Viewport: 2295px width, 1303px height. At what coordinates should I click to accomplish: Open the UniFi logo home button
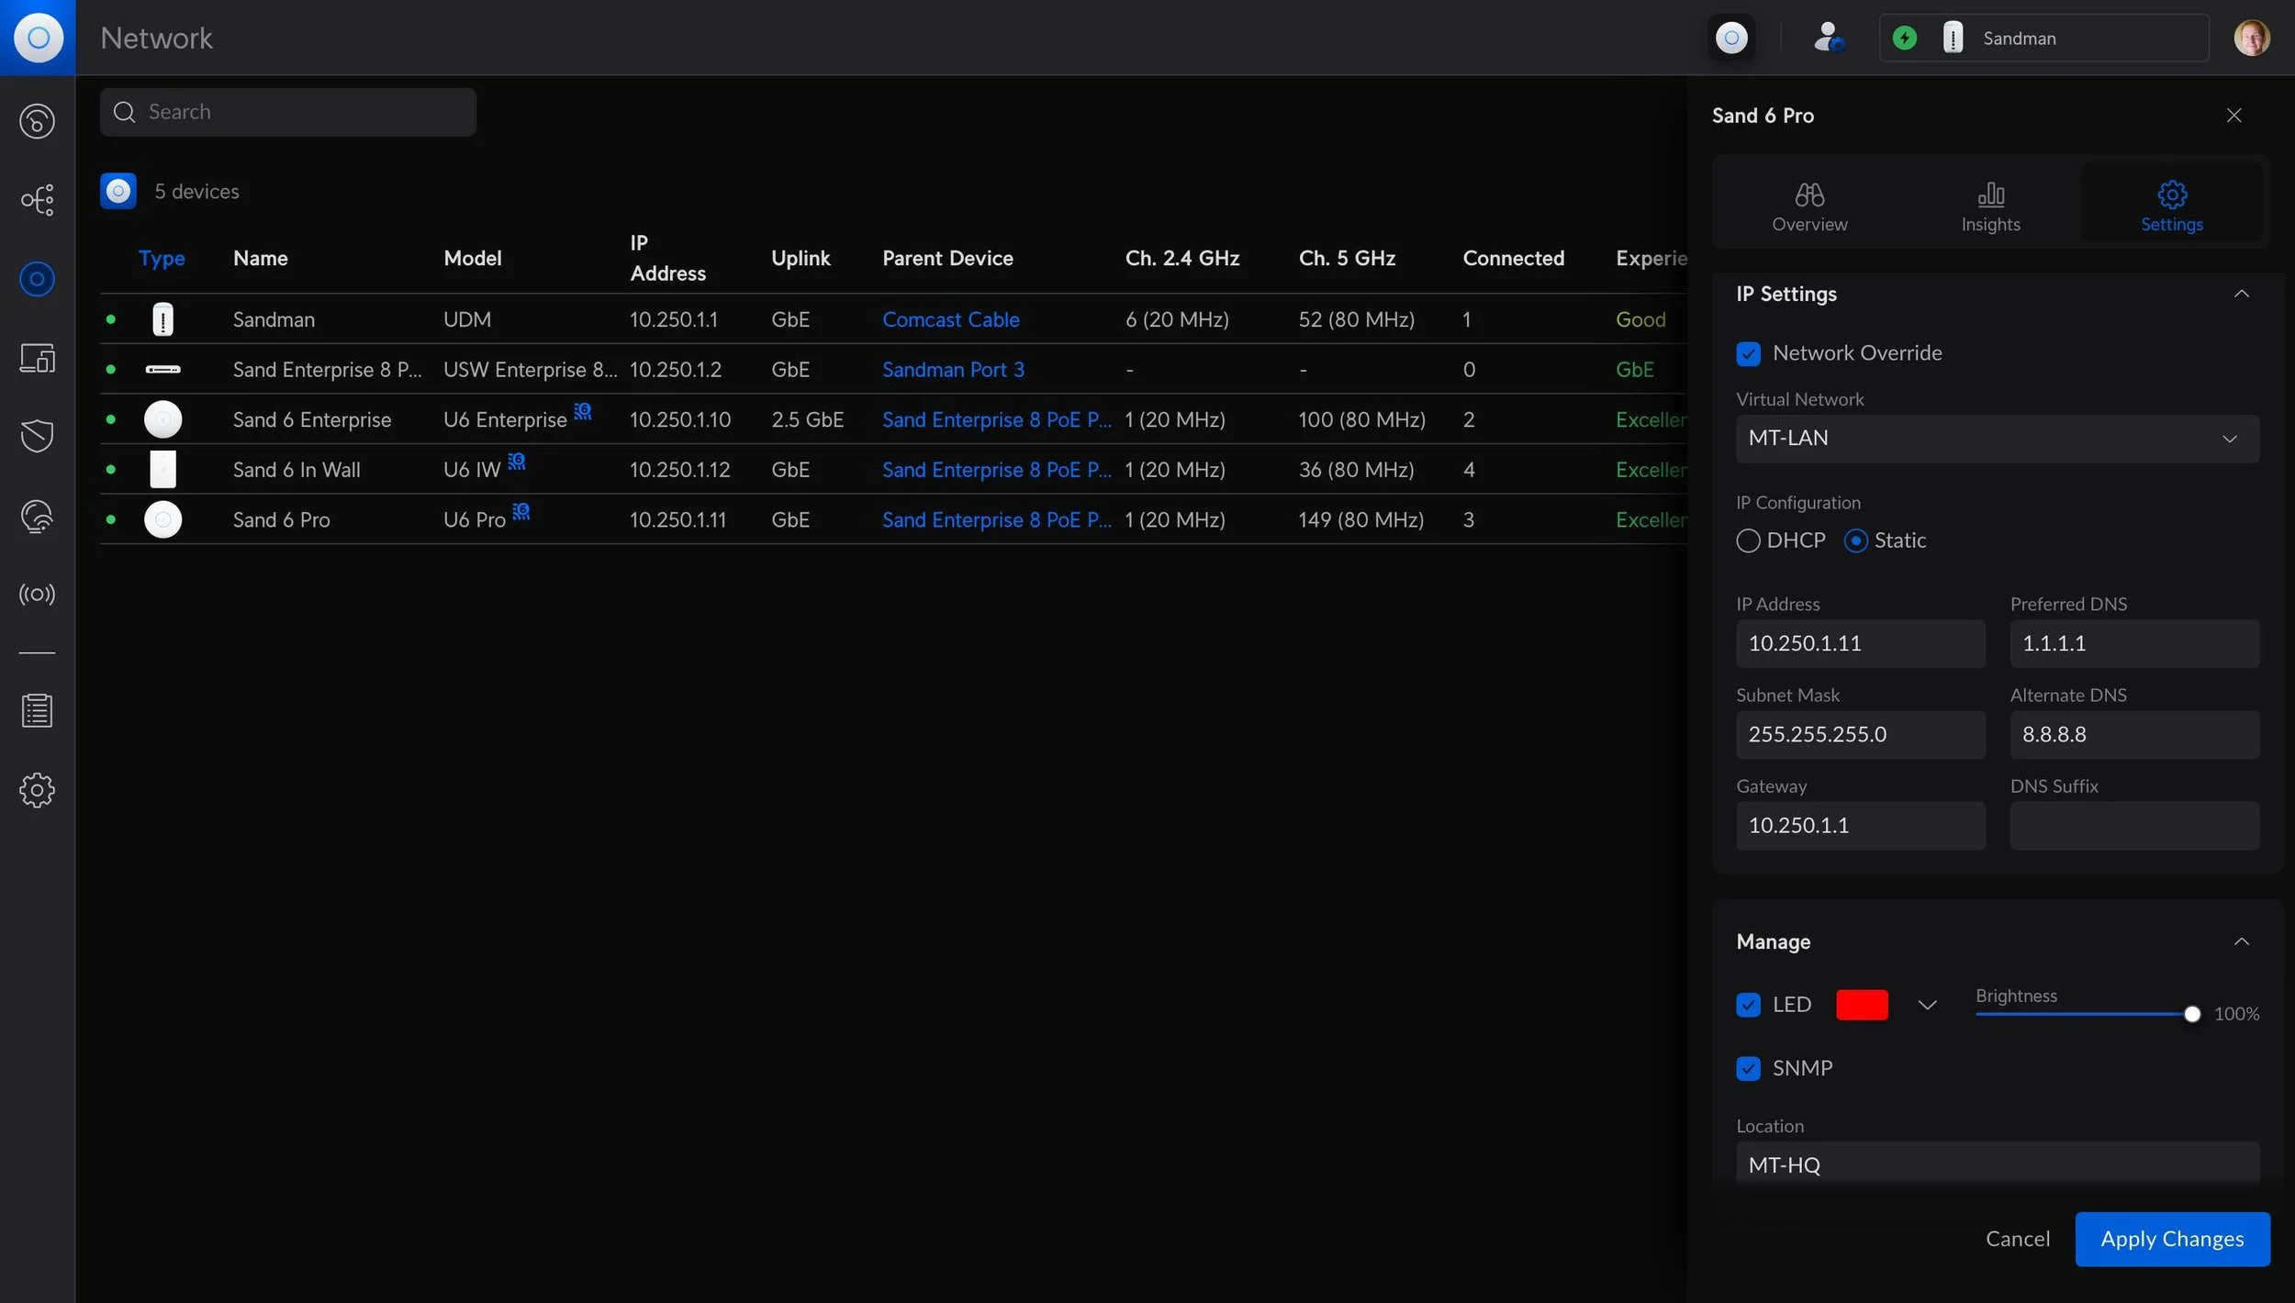(38, 38)
